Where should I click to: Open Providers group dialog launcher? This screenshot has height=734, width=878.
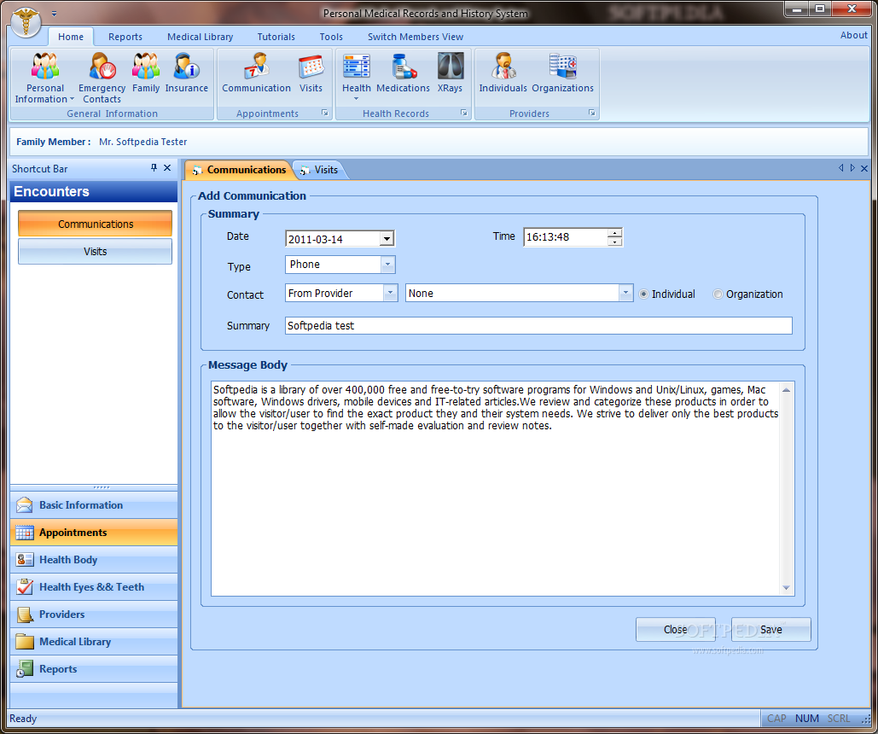(592, 113)
